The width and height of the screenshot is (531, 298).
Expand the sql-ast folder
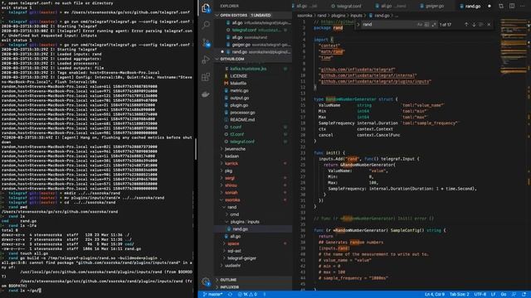pos(234,251)
